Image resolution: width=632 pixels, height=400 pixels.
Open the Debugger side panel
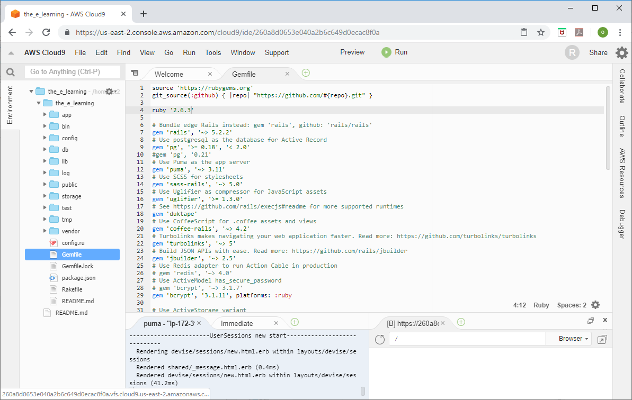[622, 224]
